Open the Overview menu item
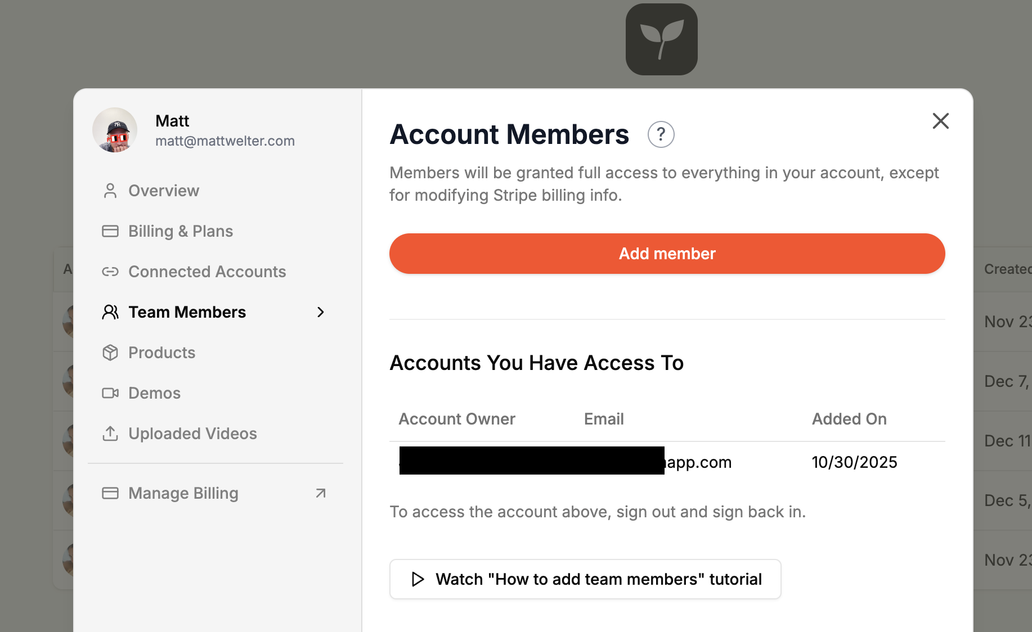The image size is (1032, 632). coord(164,191)
